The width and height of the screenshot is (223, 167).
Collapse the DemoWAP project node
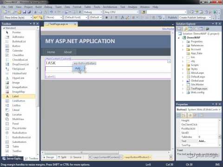[179, 38]
